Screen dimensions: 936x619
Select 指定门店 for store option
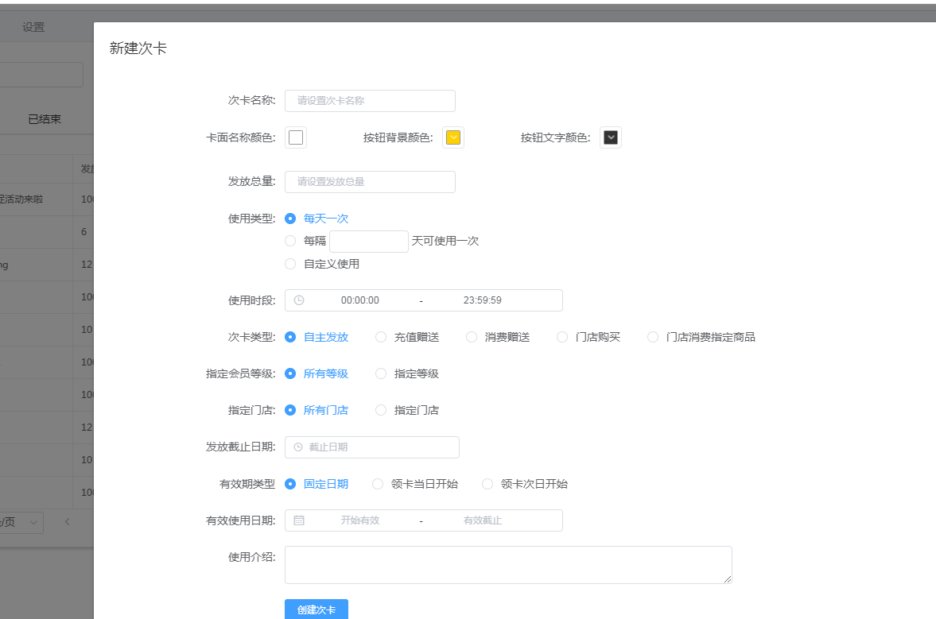pyautogui.click(x=381, y=410)
